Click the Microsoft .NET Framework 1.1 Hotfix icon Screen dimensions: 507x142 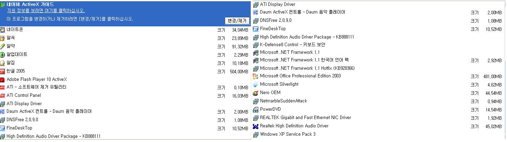(x=256, y=69)
